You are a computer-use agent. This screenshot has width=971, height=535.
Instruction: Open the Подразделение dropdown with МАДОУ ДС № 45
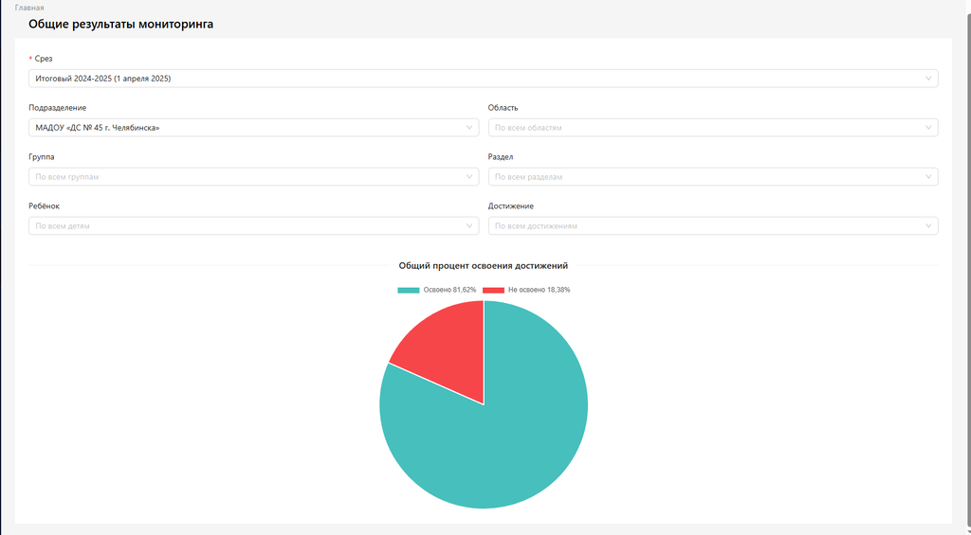(247, 127)
